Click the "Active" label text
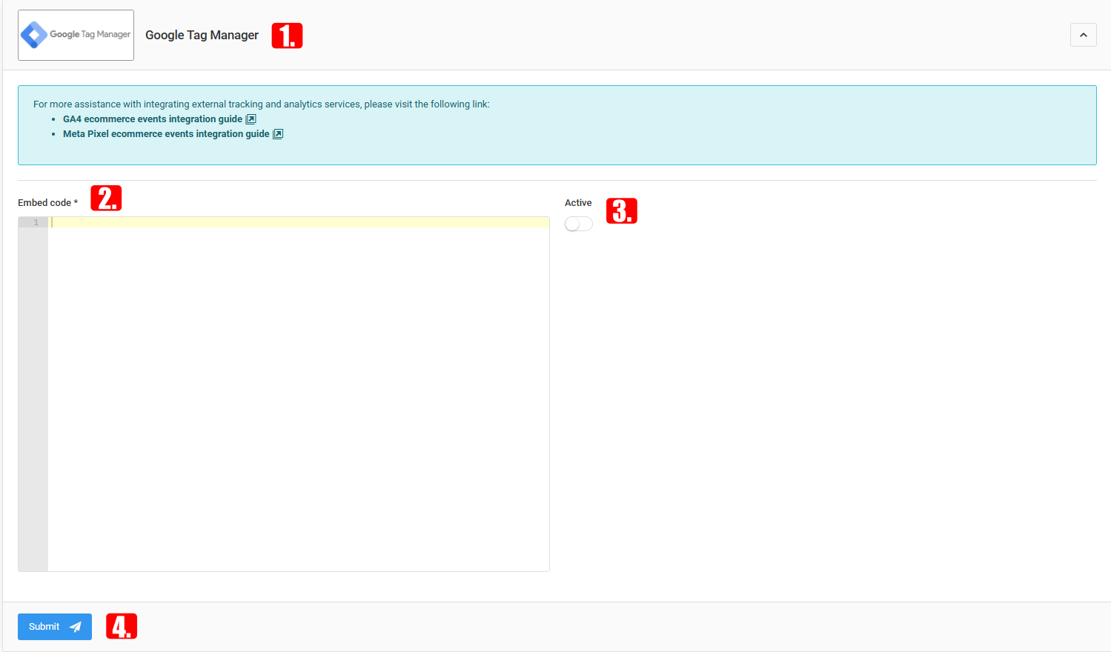This screenshot has height=652, width=1111. (x=578, y=203)
